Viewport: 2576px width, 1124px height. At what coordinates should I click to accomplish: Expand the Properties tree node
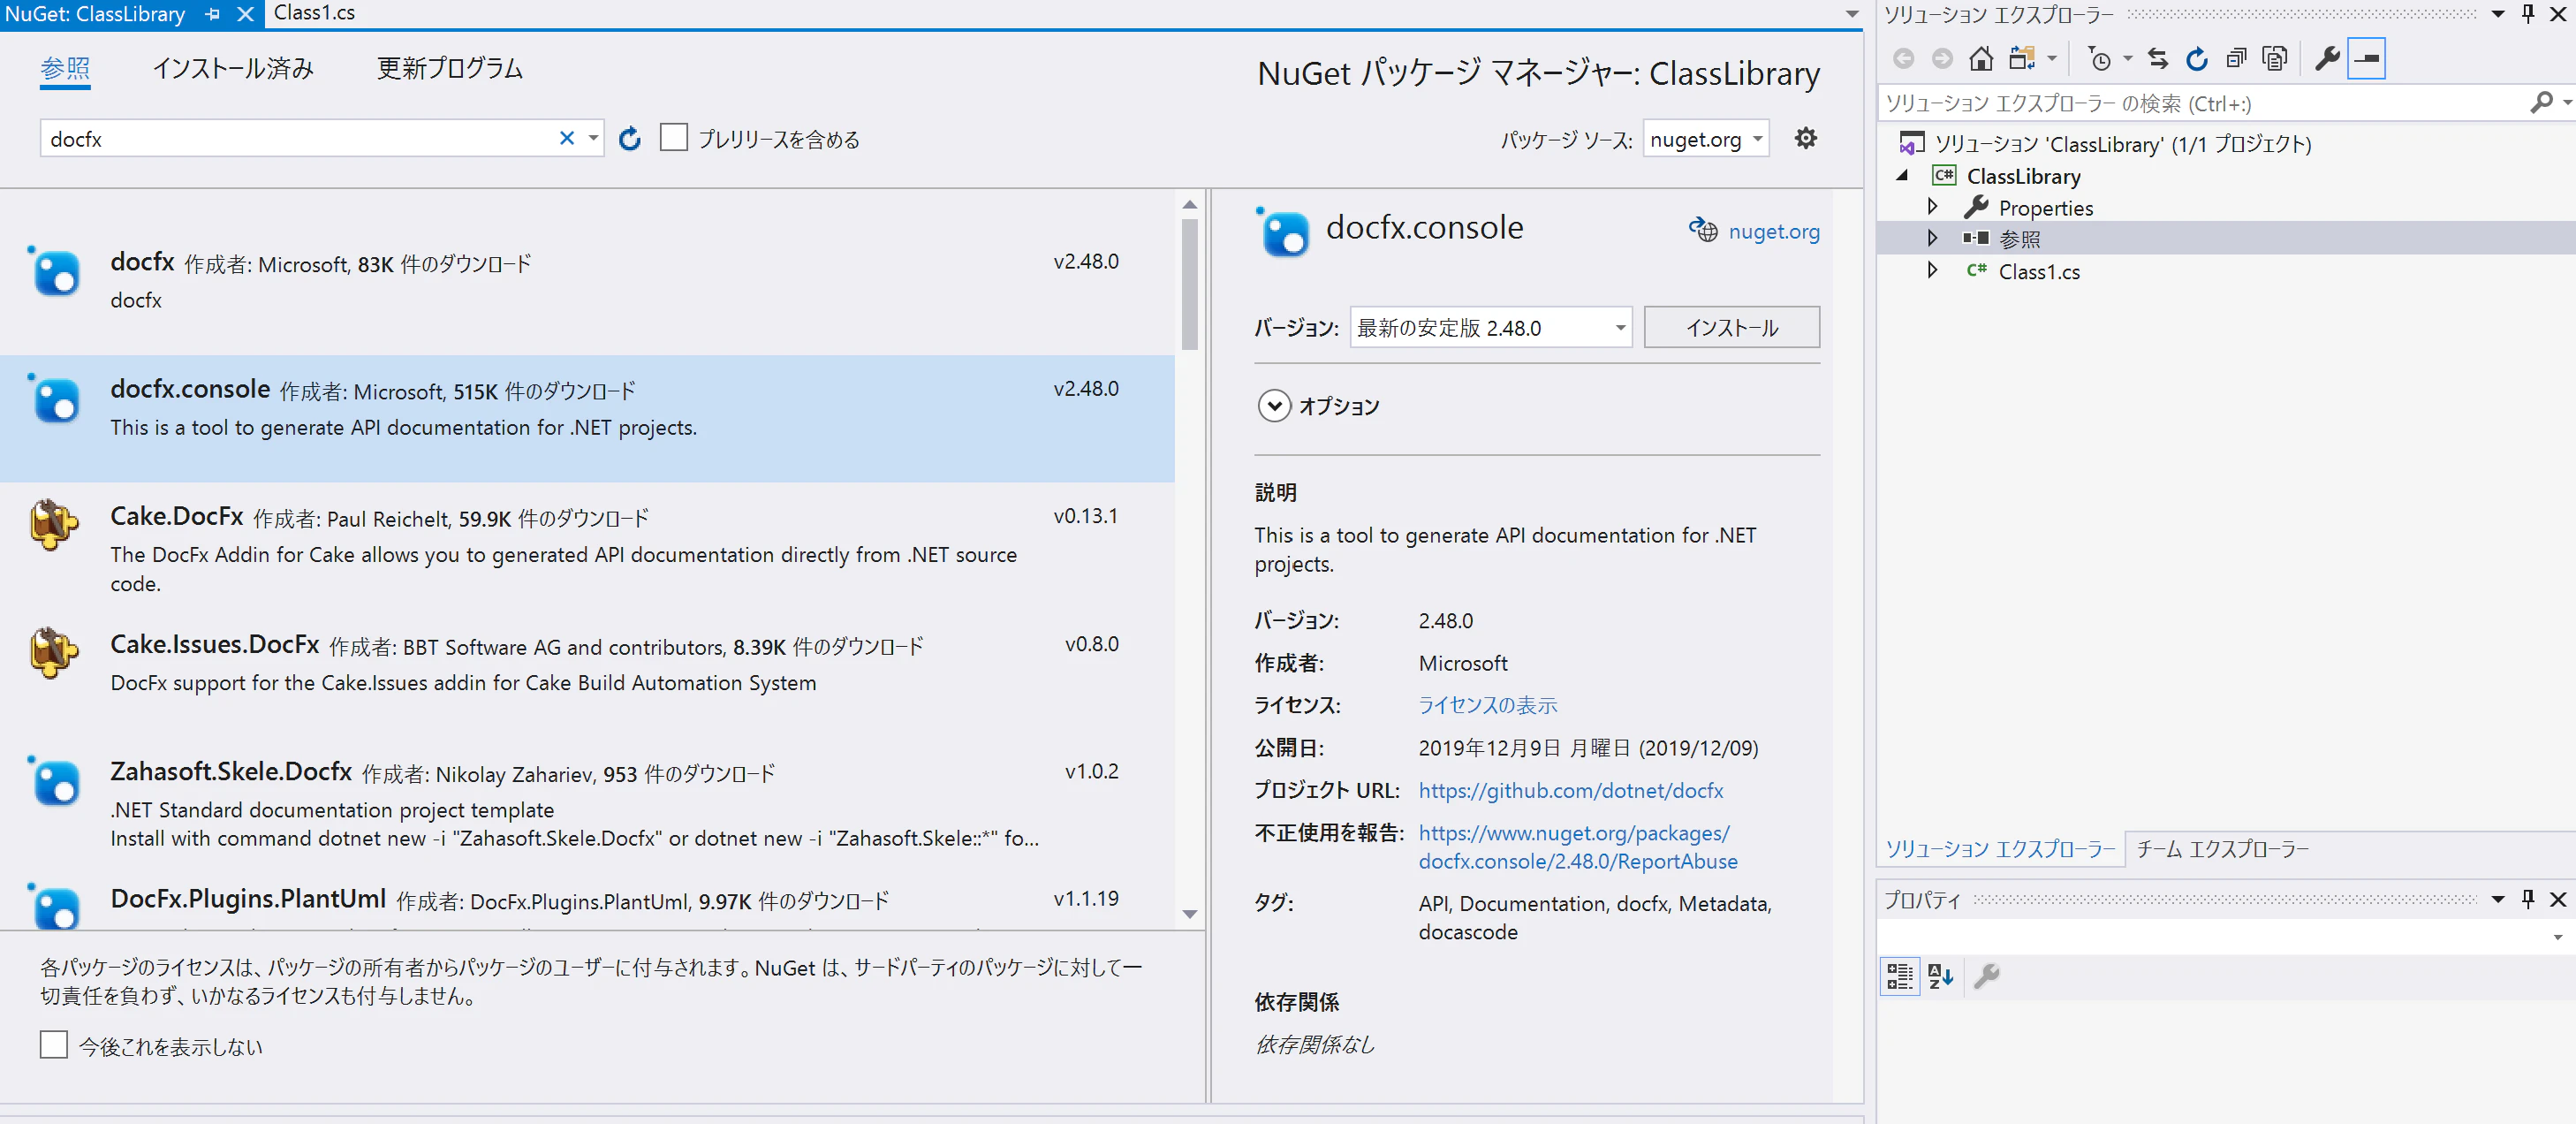(x=1932, y=206)
